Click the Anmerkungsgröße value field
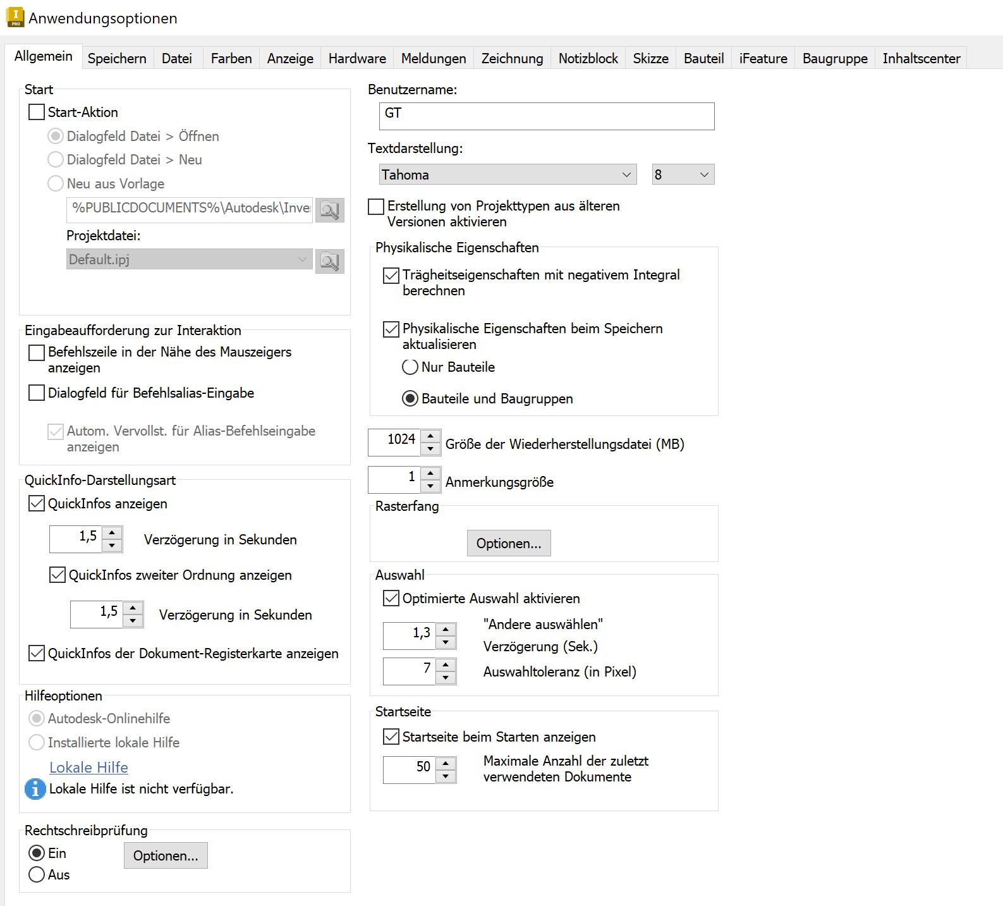Image resolution: width=1003 pixels, height=906 pixels. point(394,480)
